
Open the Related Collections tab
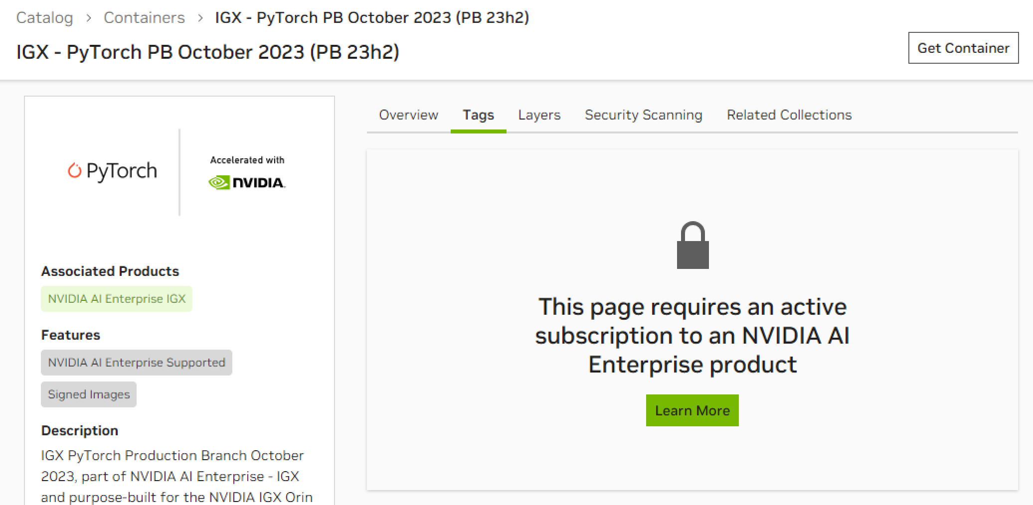pyautogui.click(x=789, y=115)
